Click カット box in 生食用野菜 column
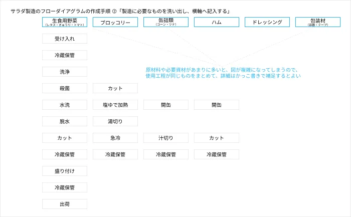This screenshot has height=217, width=351. point(65,138)
